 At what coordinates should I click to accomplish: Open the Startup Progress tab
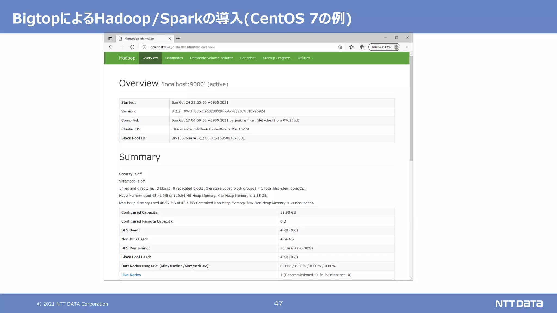[x=277, y=58]
